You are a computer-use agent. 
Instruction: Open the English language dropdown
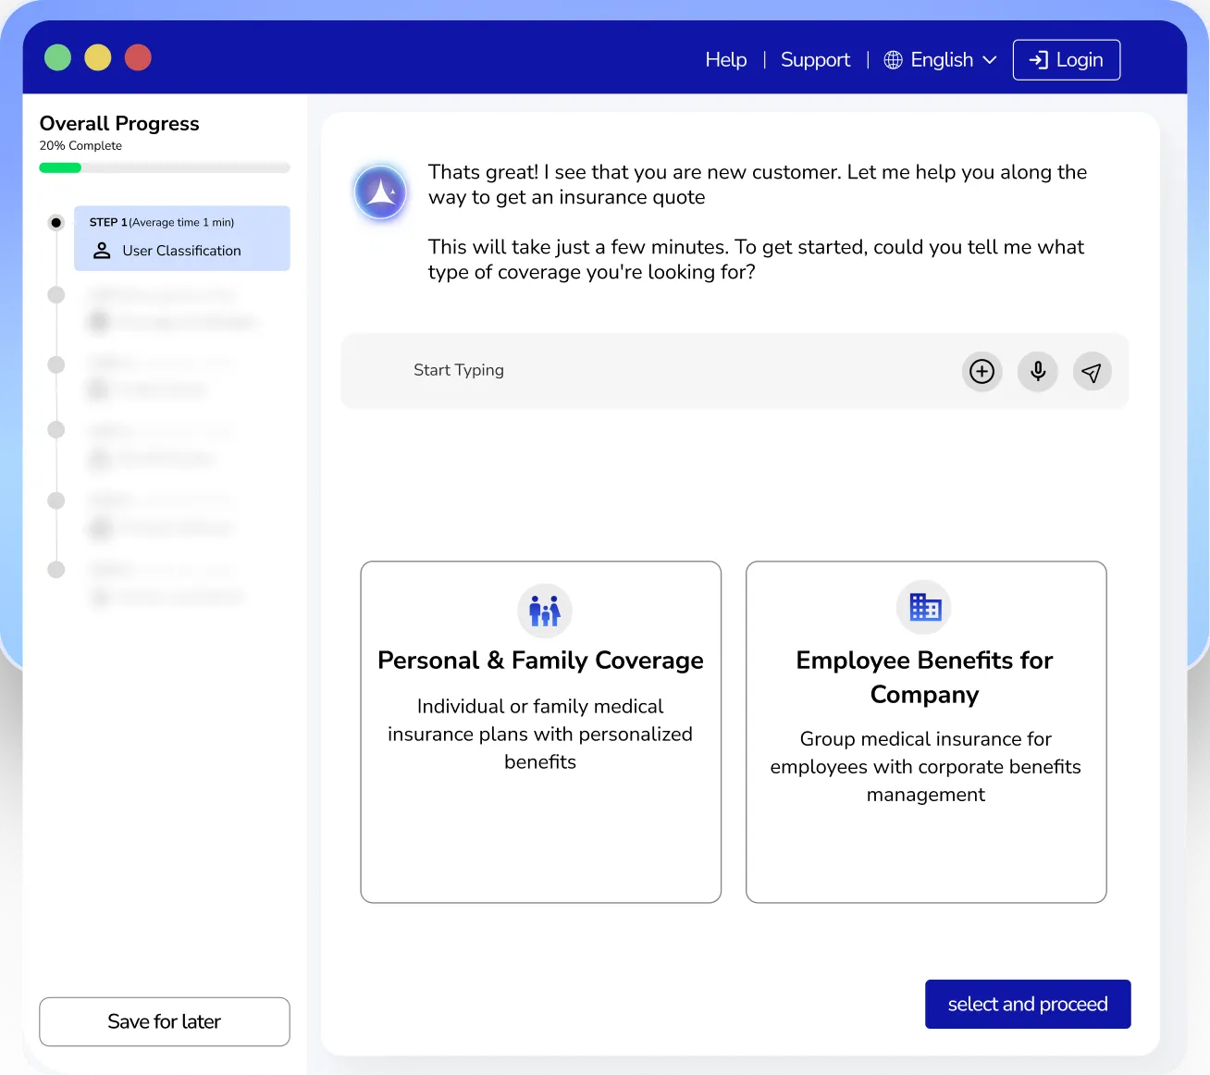(x=941, y=60)
